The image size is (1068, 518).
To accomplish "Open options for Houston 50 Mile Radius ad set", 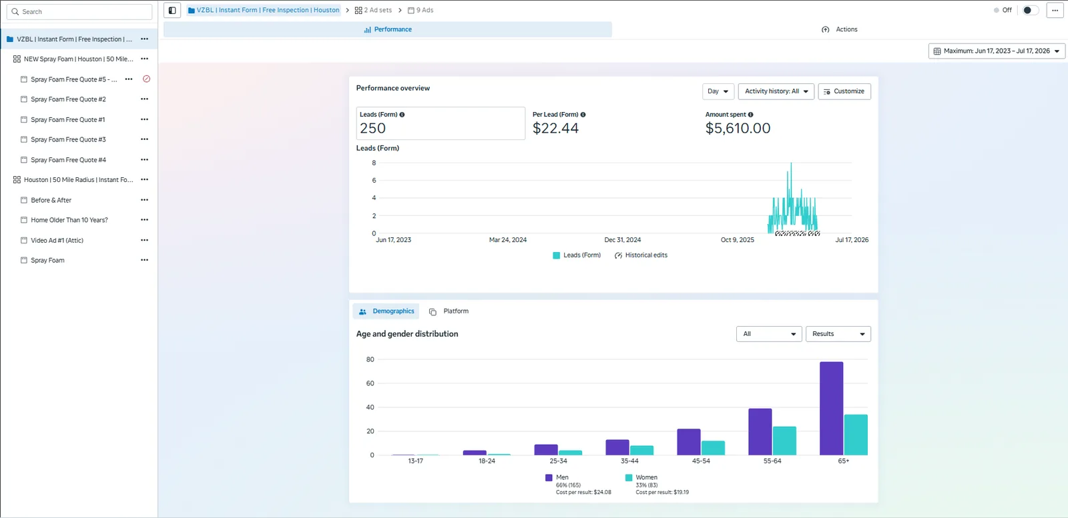I will (144, 180).
